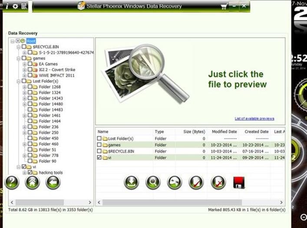Go to home screen via house icon
This screenshot has width=307, height=228.
[32, 182]
